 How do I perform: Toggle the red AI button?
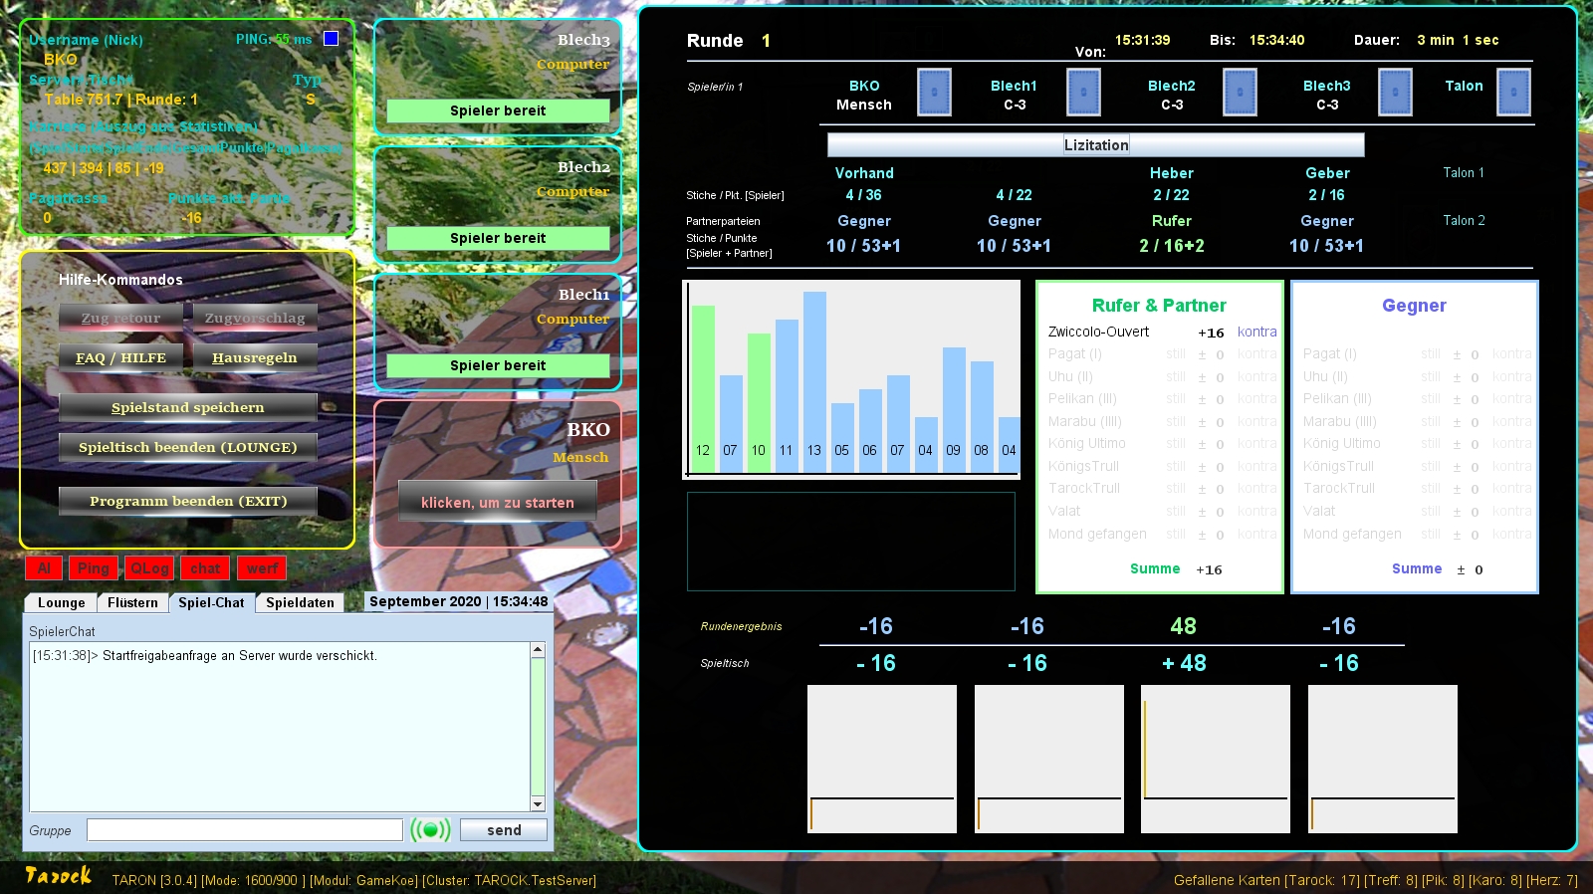[x=44, y=568]
